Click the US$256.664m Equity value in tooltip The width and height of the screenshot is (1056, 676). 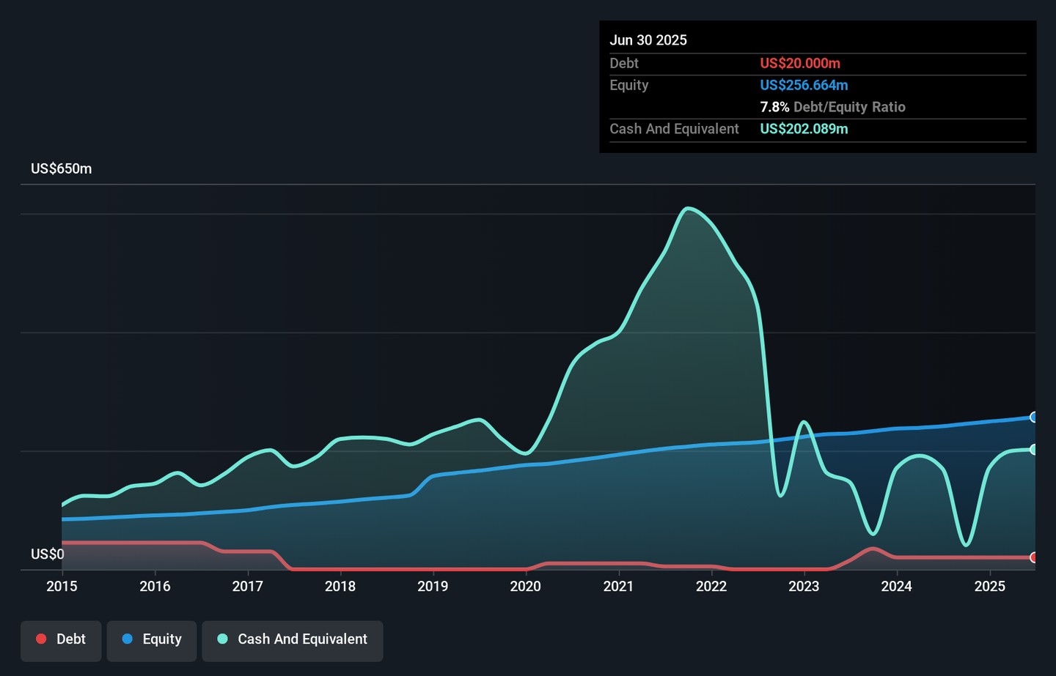(804, 86)
